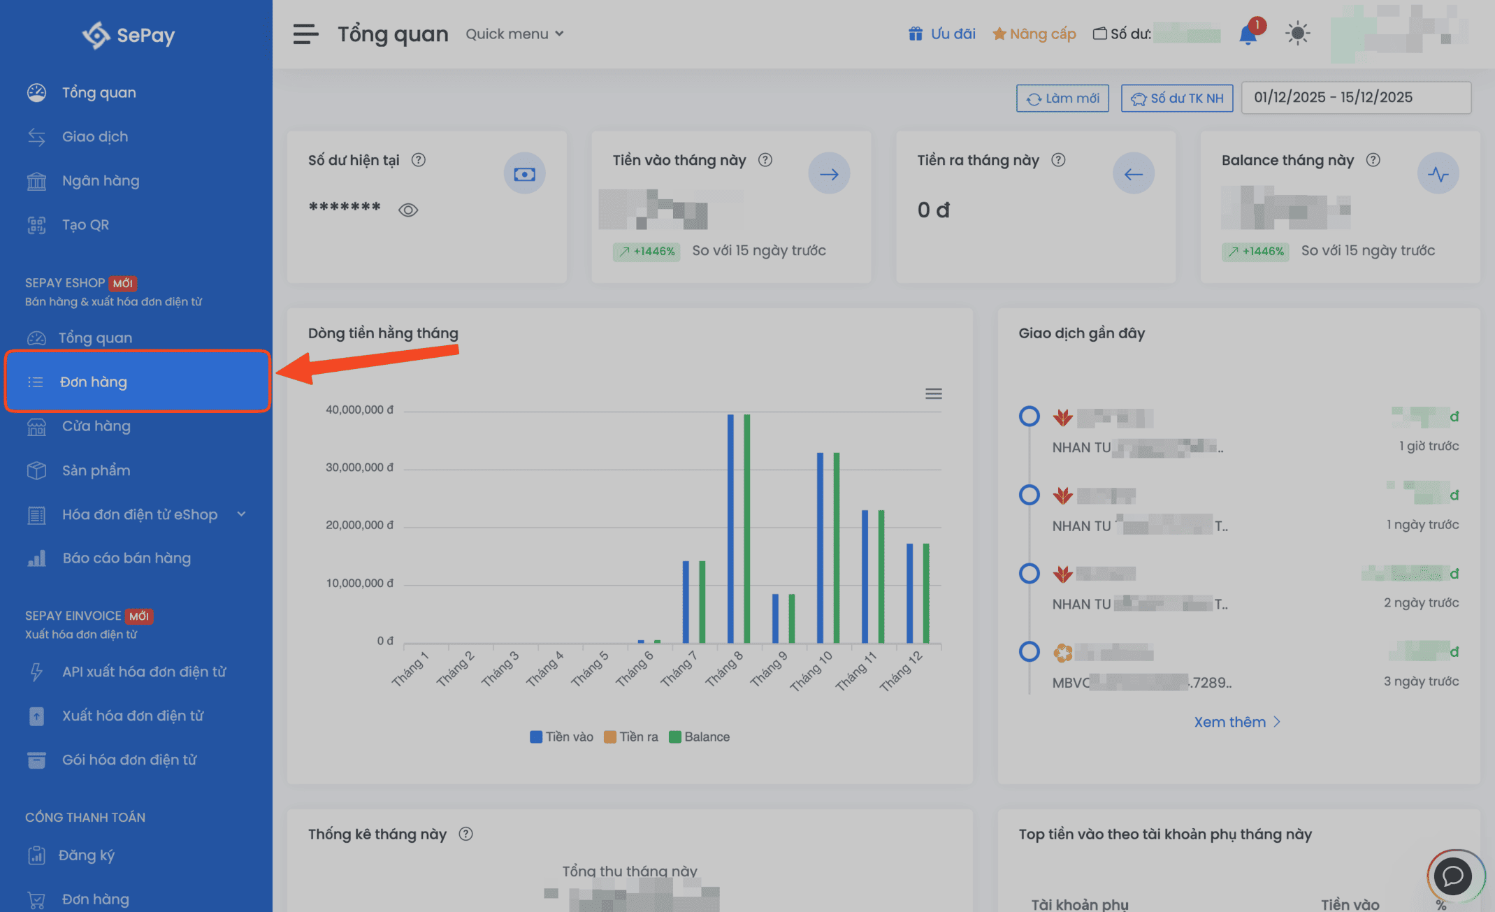Select Đơn hàng in eShop sidebar

click(94, 382)
